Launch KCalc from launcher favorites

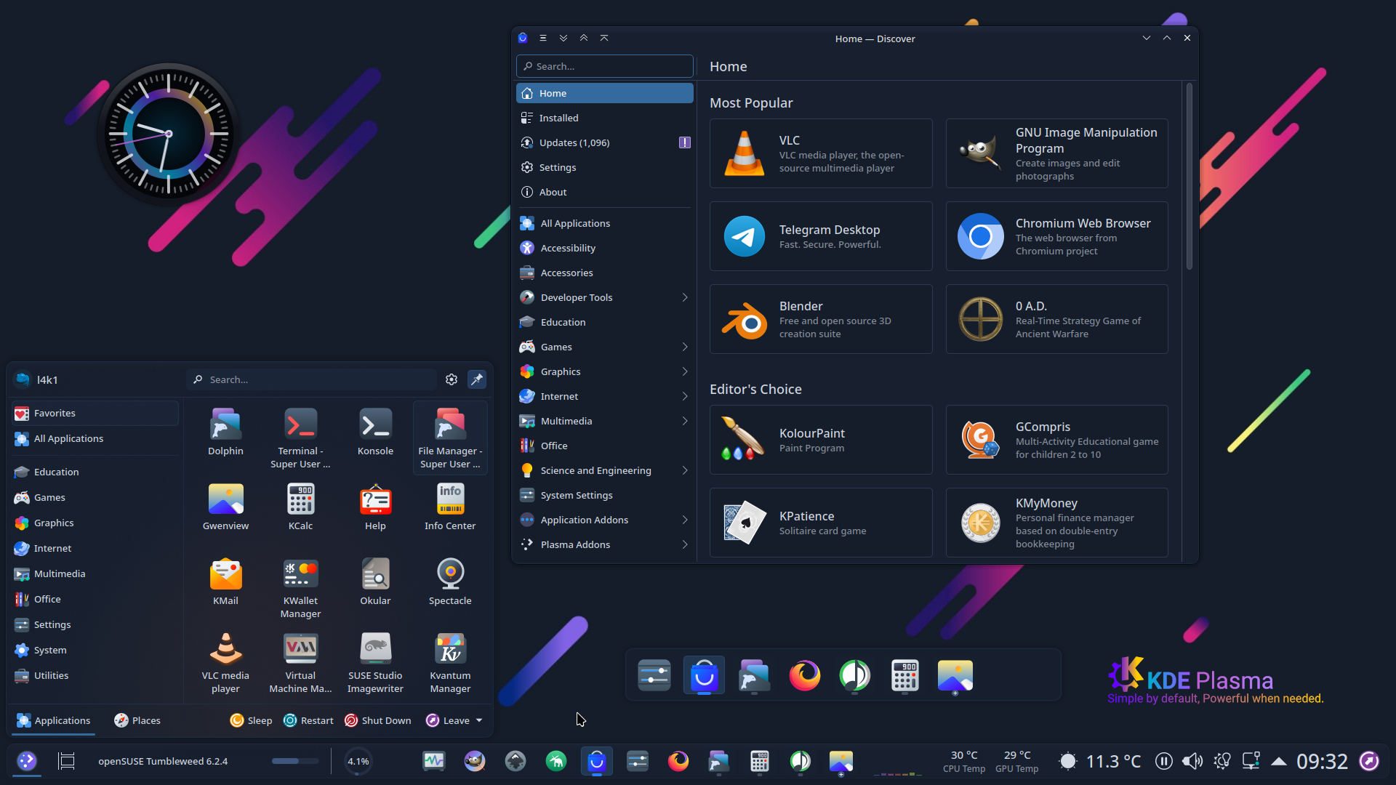pos(300,507)
